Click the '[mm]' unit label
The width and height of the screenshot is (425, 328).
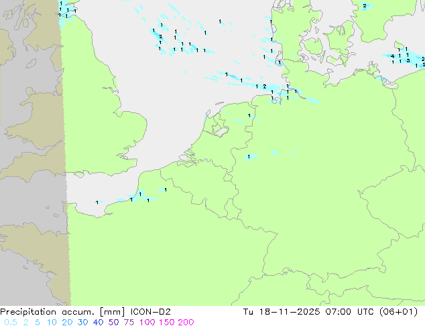pos(113,312)
